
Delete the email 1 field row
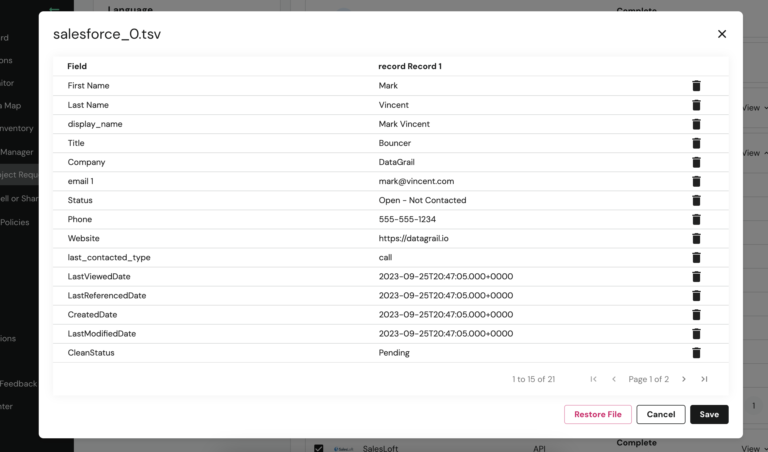pyautogui.click(x=697, y=182)
